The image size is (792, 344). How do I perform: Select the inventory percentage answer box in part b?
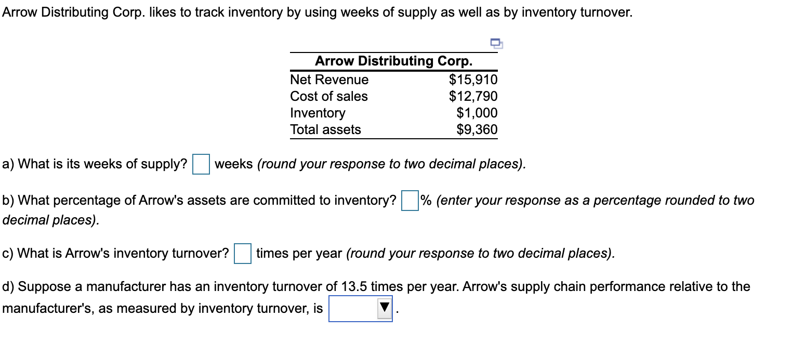coord(410,200)
